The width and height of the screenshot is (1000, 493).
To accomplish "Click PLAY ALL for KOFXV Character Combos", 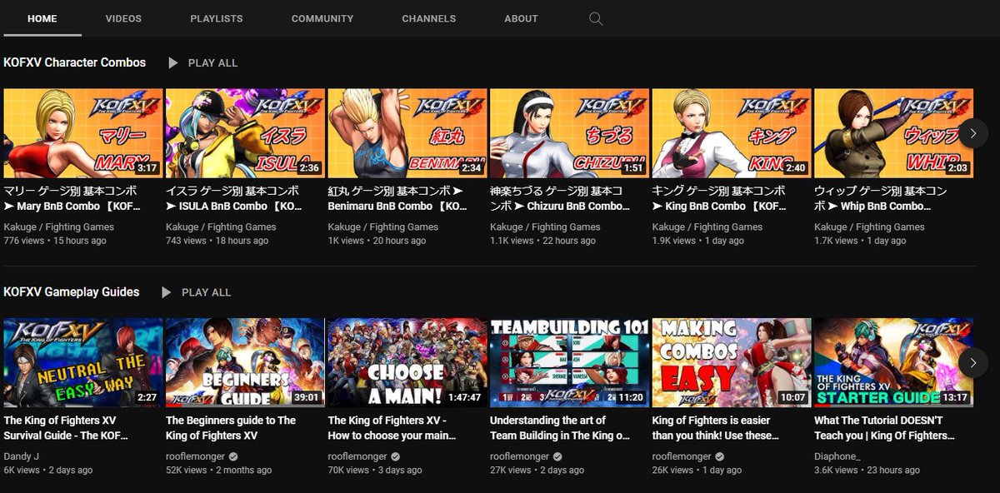I will 212,63.
